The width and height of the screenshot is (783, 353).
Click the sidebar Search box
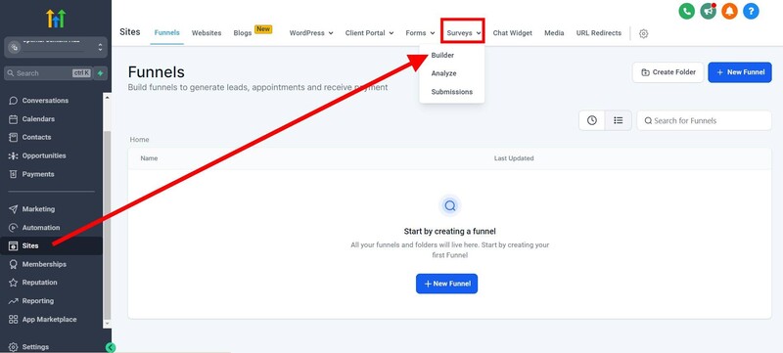[x=48, y=73]
